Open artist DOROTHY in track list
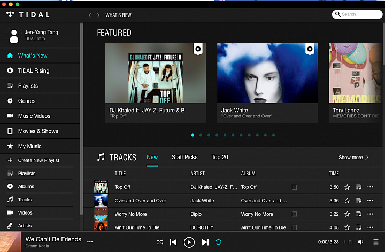This screenshot has width=385, height=252. (x=202, y=227)
